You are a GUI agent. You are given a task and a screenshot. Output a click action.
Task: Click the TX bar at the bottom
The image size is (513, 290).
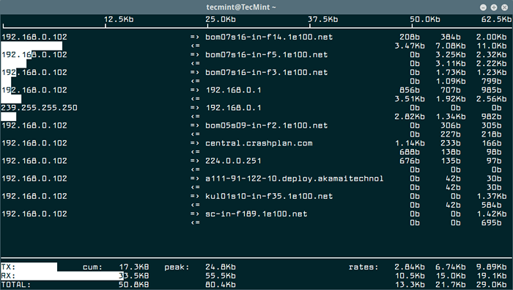pyautogui.click(x=29, y=267)
